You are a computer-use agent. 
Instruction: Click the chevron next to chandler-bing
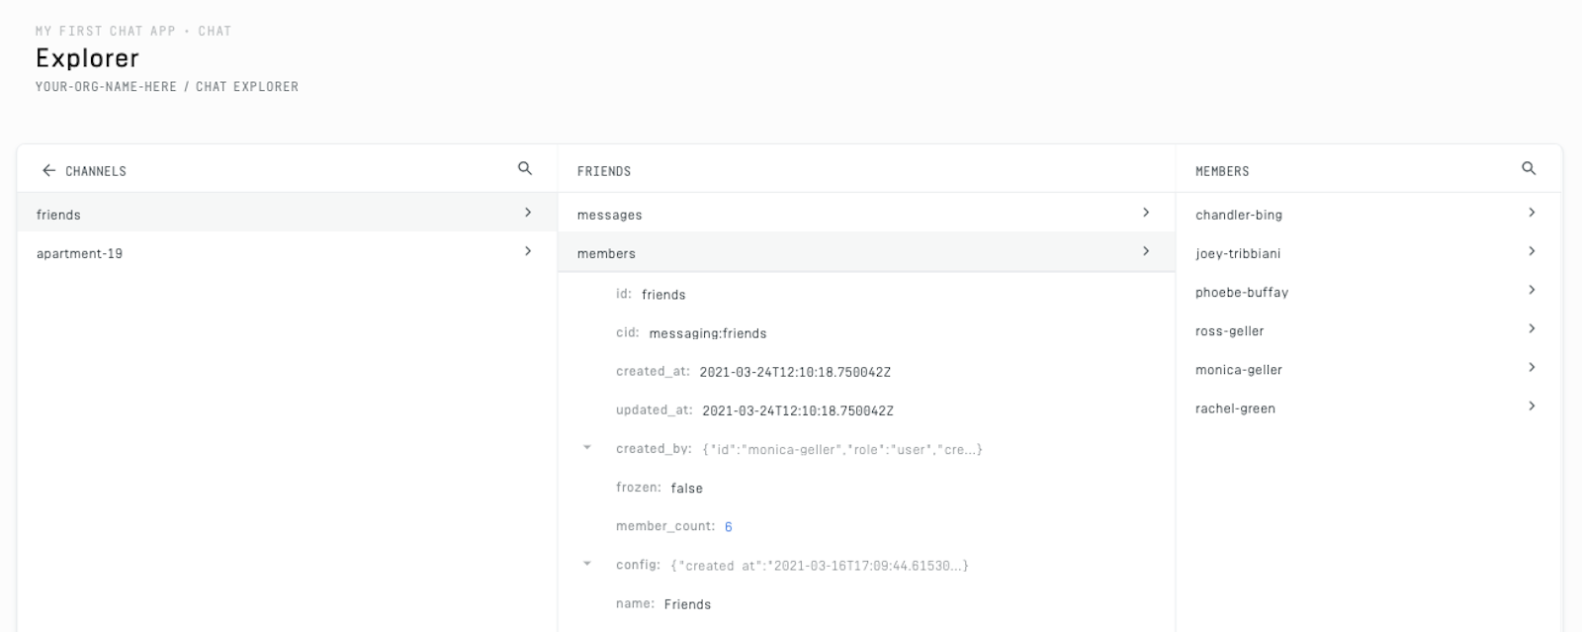(1533, 212)
